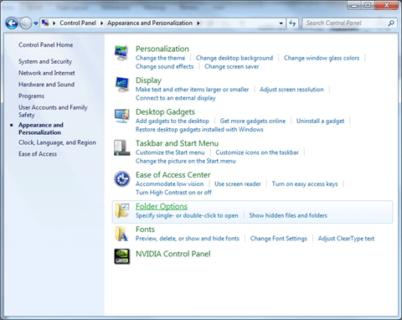The image size is (402, 320).
Task: Click Adjust screen resolution
Action: [291, 90]
